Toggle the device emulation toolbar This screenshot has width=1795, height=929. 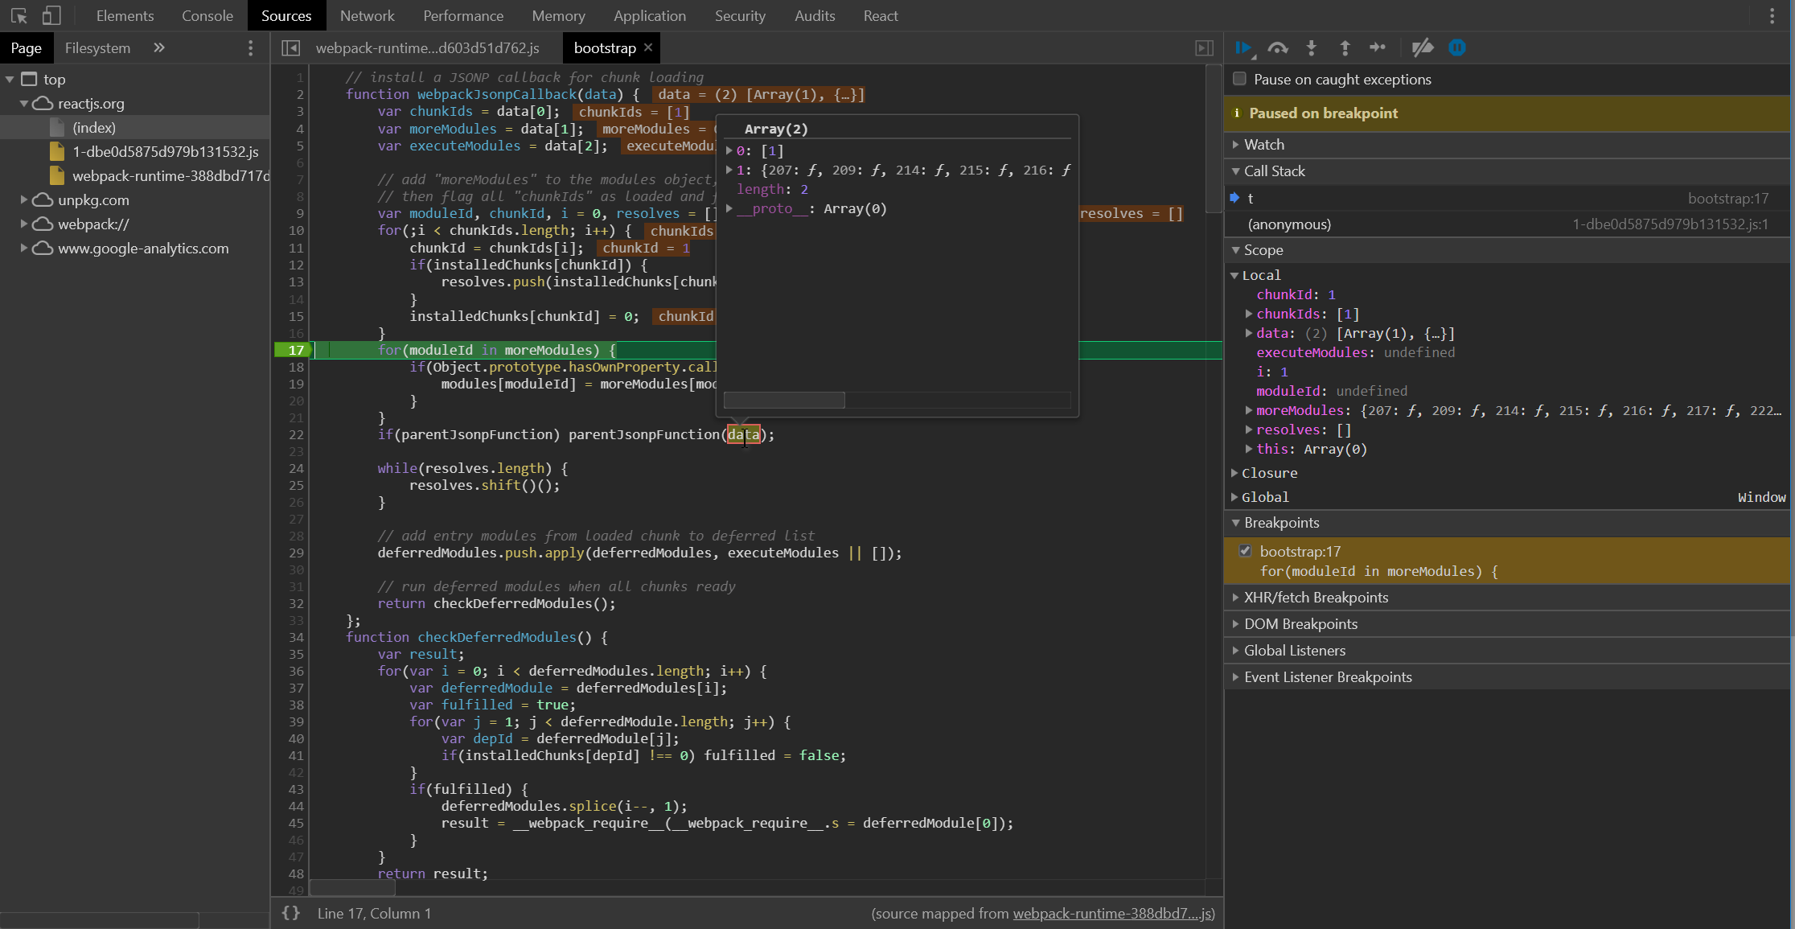coord(51,15)
